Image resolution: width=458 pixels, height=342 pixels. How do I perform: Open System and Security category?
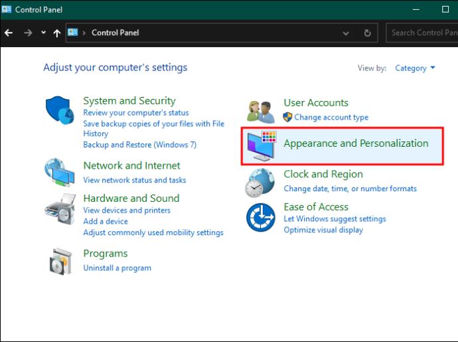point(129,100)
